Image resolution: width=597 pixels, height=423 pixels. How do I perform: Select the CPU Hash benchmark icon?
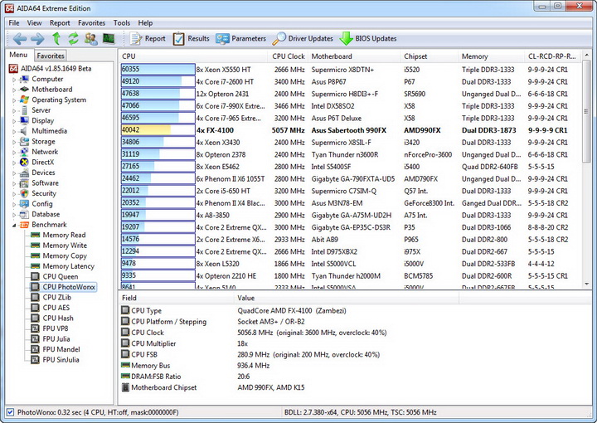click(36, 318)
